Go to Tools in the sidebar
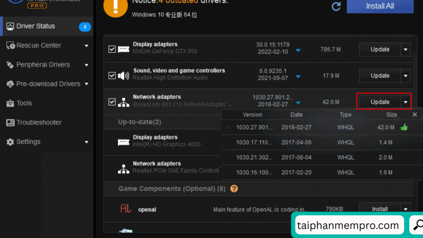This screenshot has height=238, width=423. (24, 103)
